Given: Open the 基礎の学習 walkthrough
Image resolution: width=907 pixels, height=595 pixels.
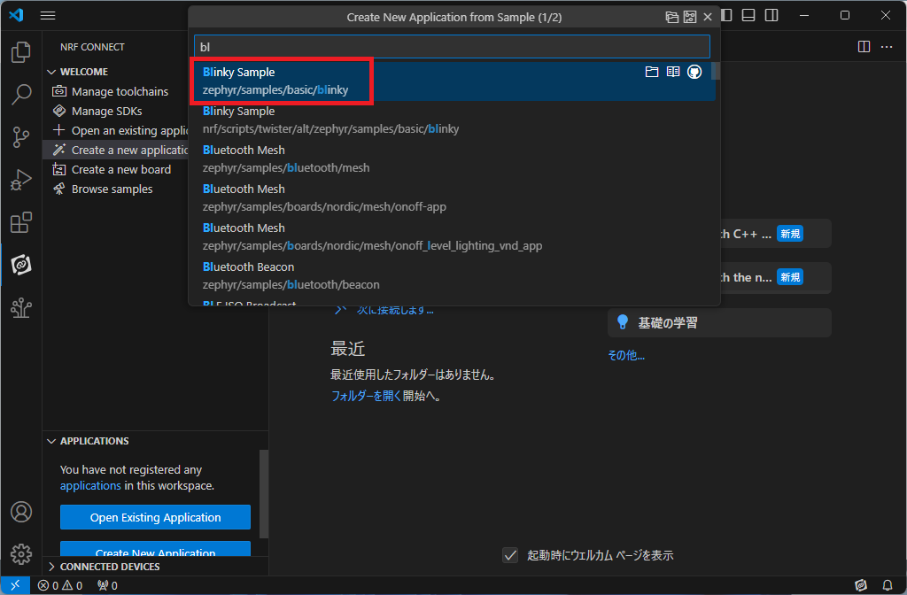Looking at the screenshot, I should [x=719, y=322].
